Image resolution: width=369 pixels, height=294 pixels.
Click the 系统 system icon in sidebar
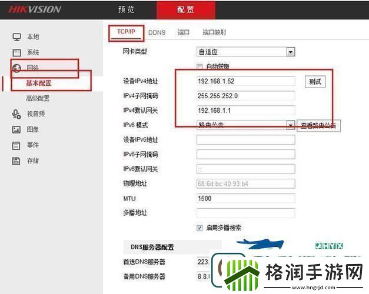(x=16, y=53)
